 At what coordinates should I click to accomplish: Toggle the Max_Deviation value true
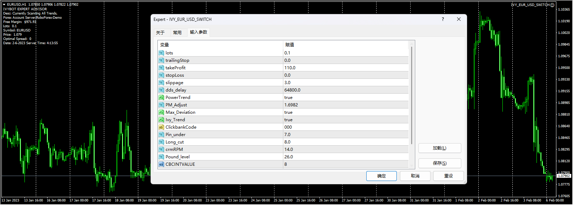click(346, 112)
